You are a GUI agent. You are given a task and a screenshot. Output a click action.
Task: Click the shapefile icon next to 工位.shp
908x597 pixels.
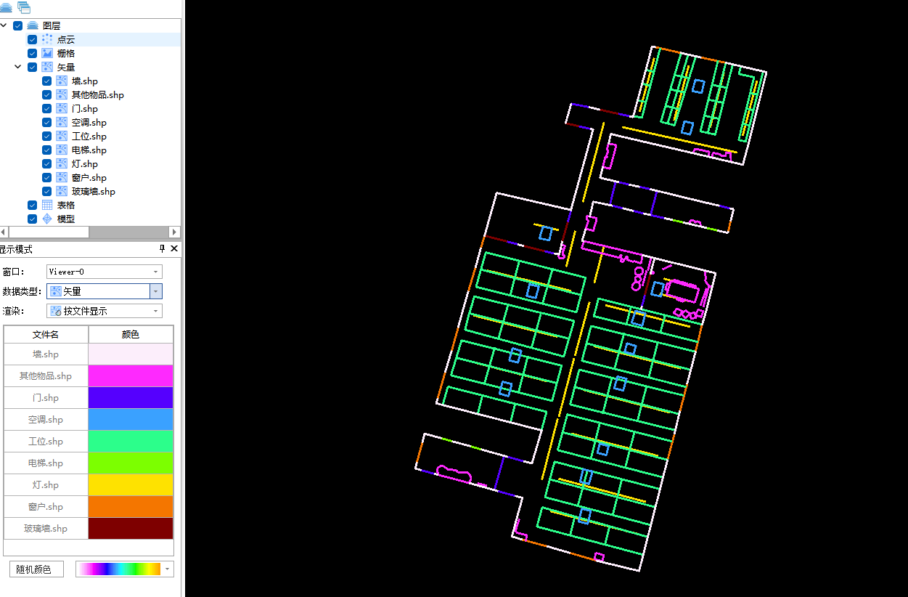coord(62,136)
